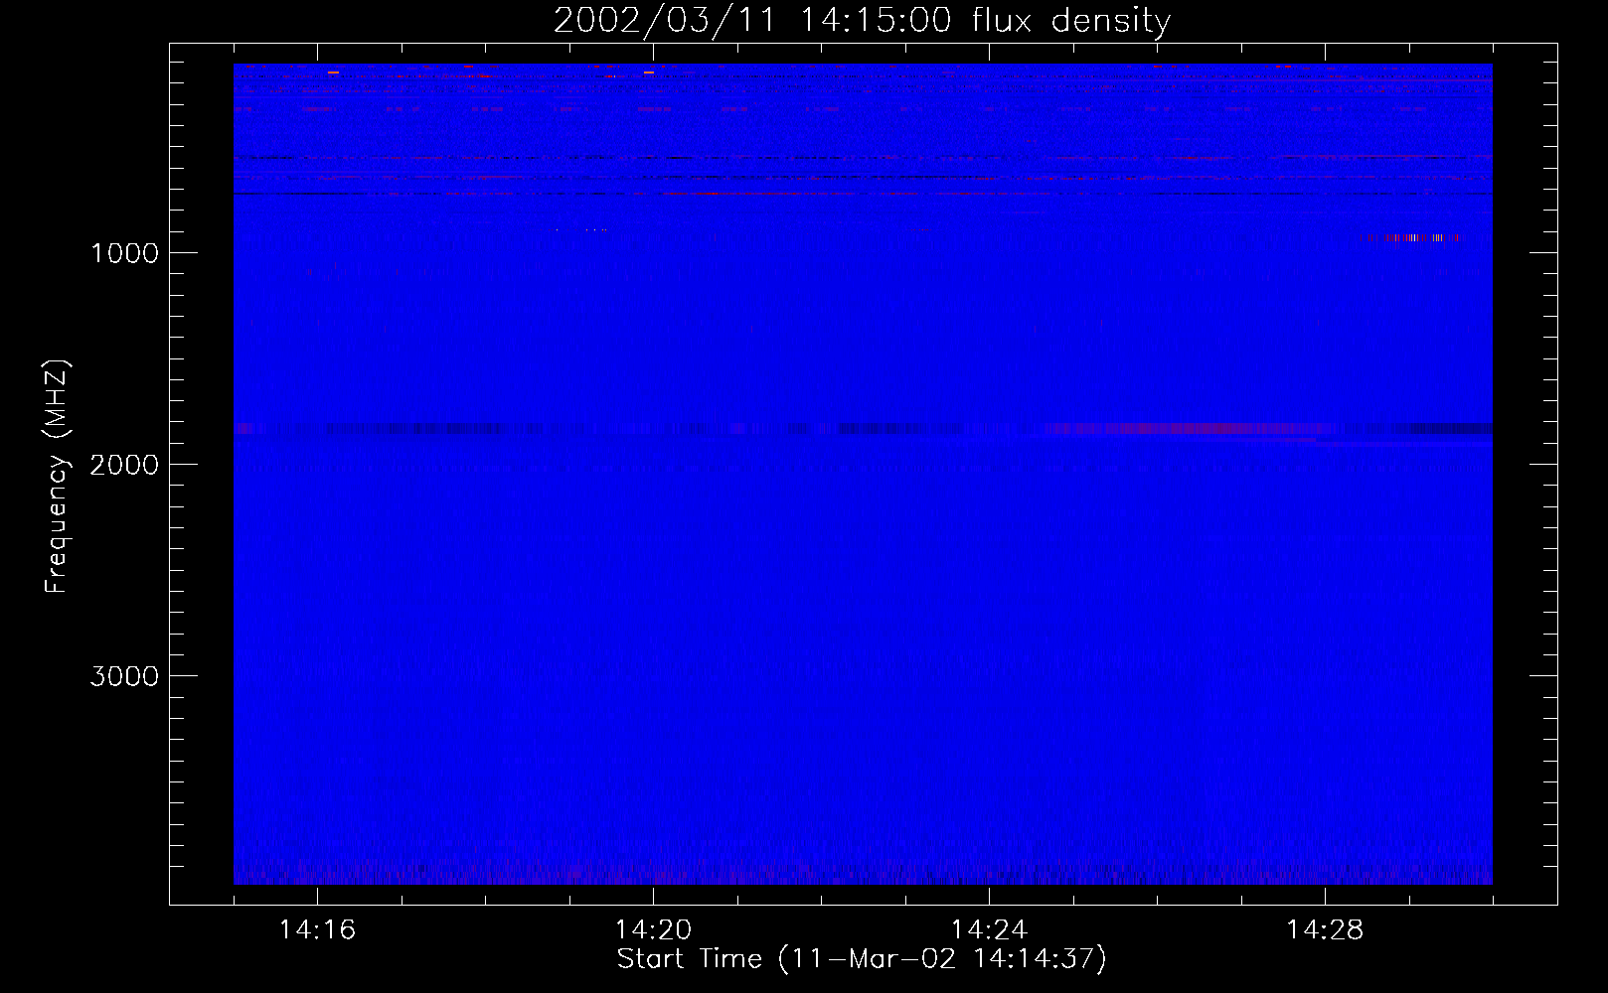Screen dimensions: 1608x993
Task: Click the 1000 frequency tick label
Action: [x=124, y=253]
